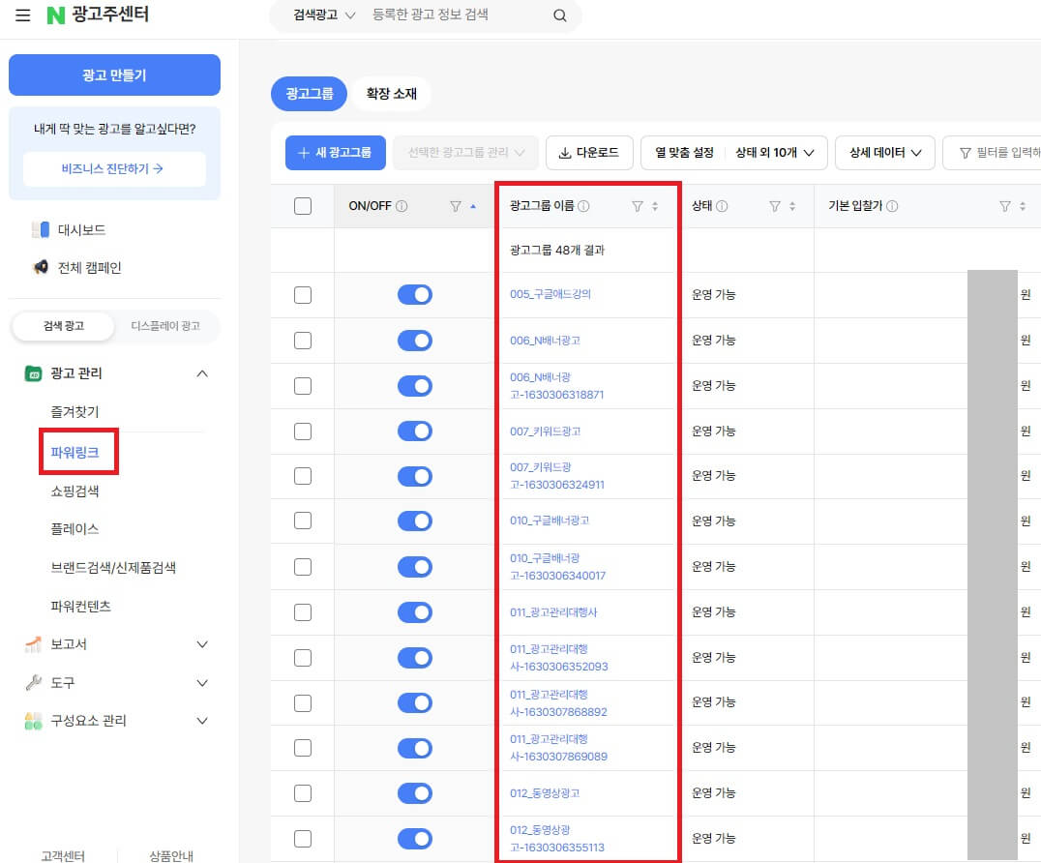Viewport: 1041px width, 863px height.
Task: Click the plus icon in 새 광고그룹
Action: [x=304, y=154]
